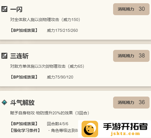This screenshot has width=151, height=138.
Task: Click the 一闪 description mentioning 威力150
Action: pos(45,20)
